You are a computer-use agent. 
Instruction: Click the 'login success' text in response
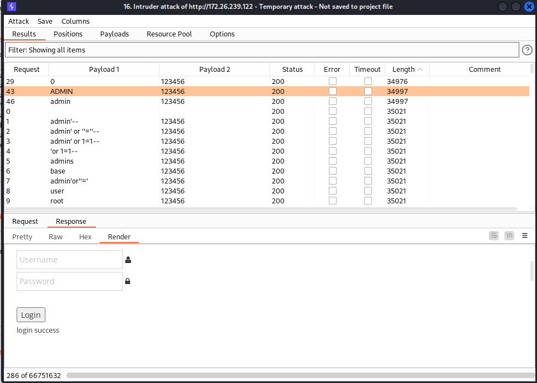pos(38,330)
